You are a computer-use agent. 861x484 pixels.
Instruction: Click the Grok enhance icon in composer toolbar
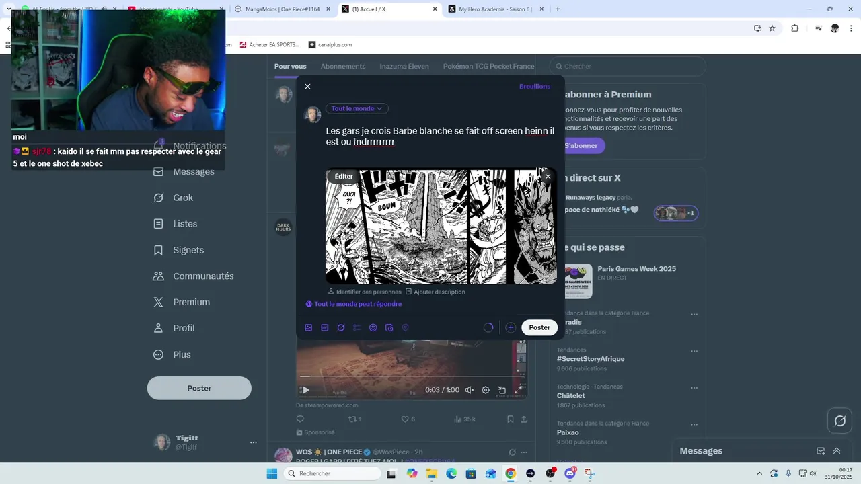[341, 328]
